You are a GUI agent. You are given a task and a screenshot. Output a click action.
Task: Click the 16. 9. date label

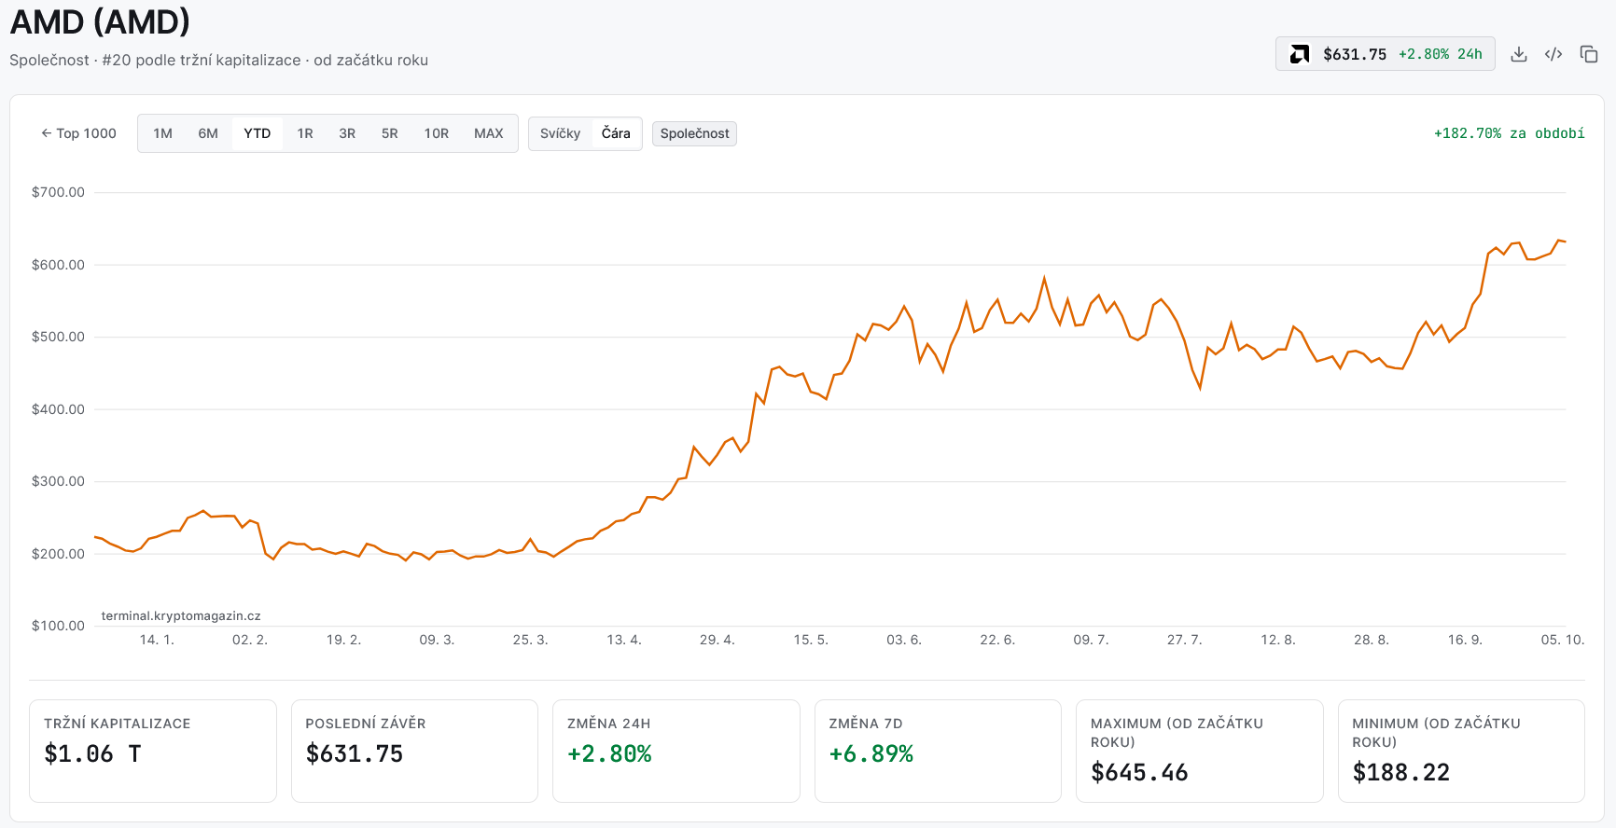click(1465, 640)
